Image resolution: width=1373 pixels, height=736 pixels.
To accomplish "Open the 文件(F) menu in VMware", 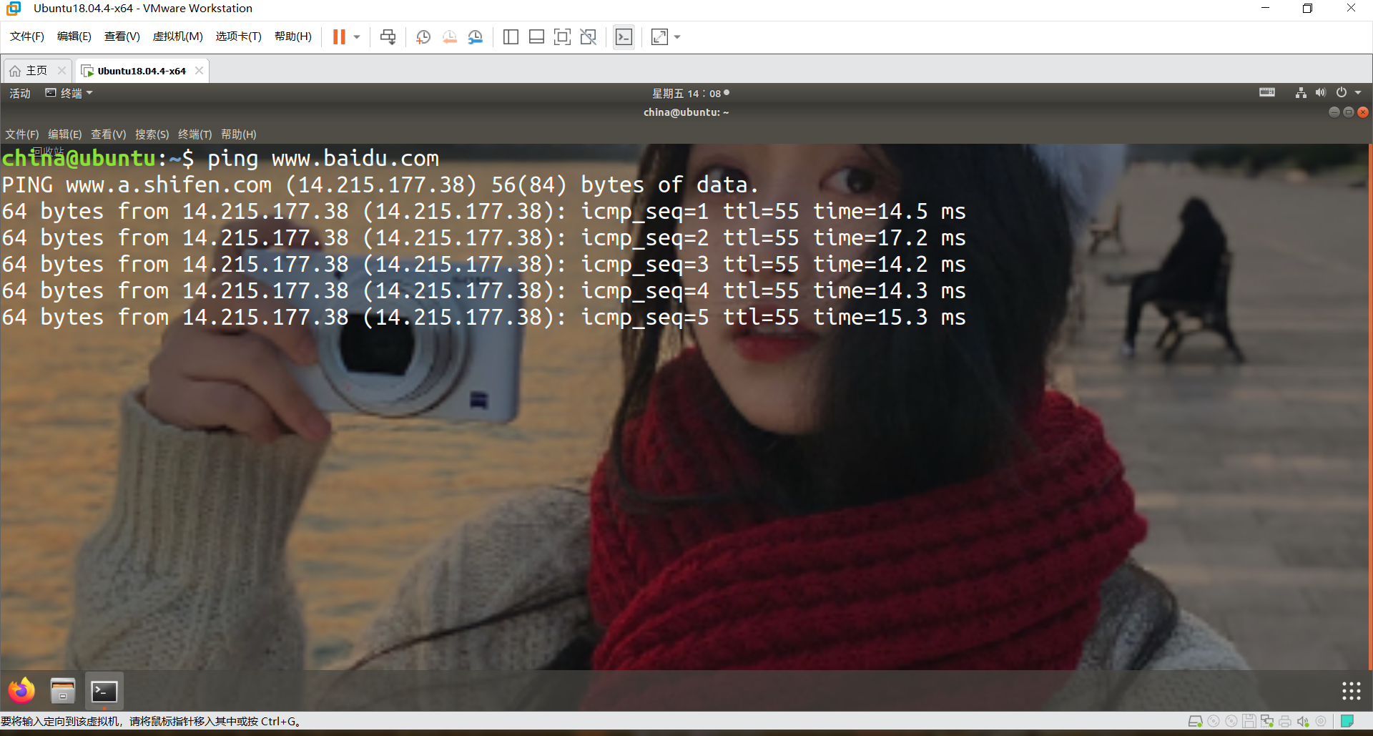I will click(x=27, y=36).
